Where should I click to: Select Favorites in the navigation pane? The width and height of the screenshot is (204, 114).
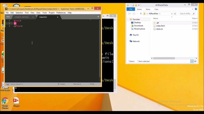click(136, 19)
